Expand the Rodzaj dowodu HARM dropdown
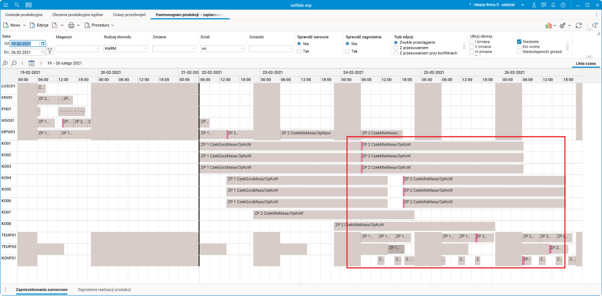The width and height of the screenshot is (602, 296). coord(144,49)
